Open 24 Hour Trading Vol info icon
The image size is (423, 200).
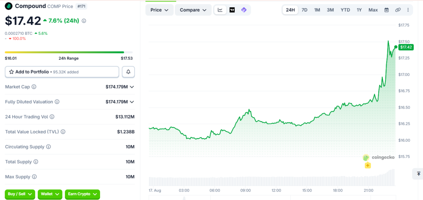tap(52, 117)
